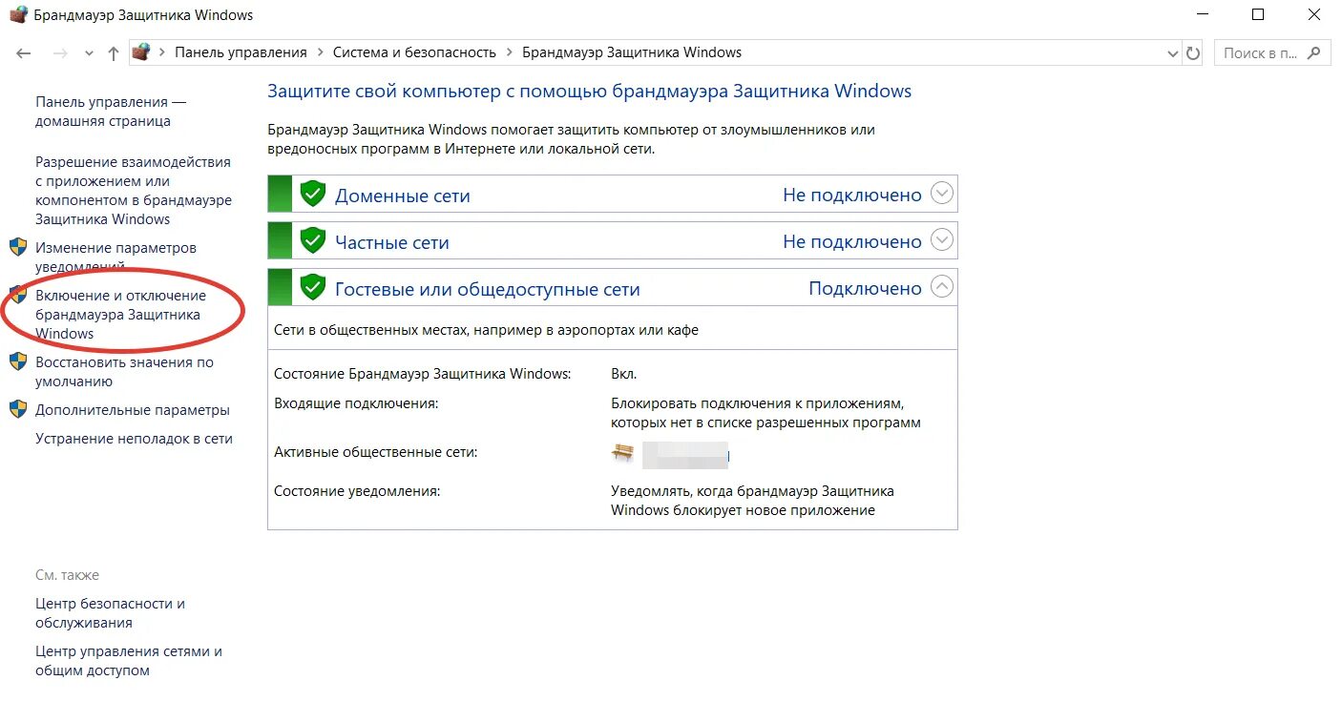Refresh the control panel page
The image size is (1342, 701).
point(1193,53)
